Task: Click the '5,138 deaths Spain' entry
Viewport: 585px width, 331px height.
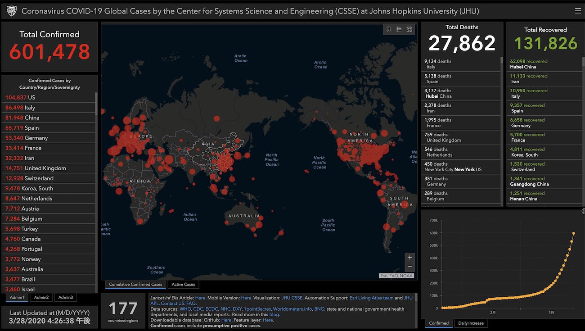Action: pos(462,79)
